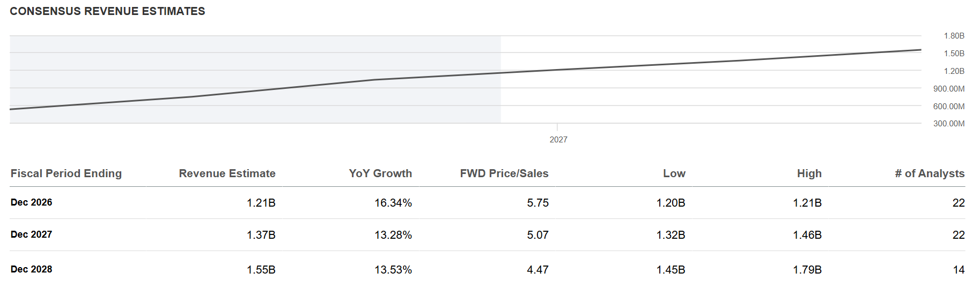This screenshot has width=979, height=288.
Task: Sort by the Revenue Estimate column header
Action: (227, 173)
